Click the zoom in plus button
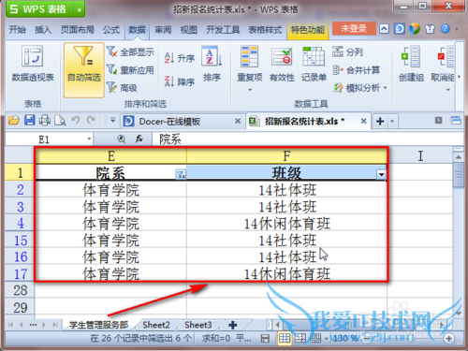Viewport: 468px width, 351px height. [x=448, y=338]
